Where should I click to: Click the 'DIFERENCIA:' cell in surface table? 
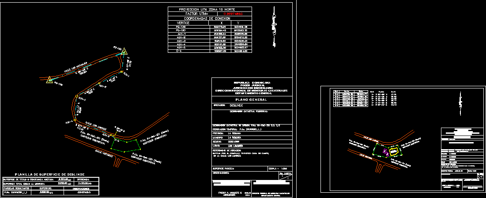coord(87,179)
